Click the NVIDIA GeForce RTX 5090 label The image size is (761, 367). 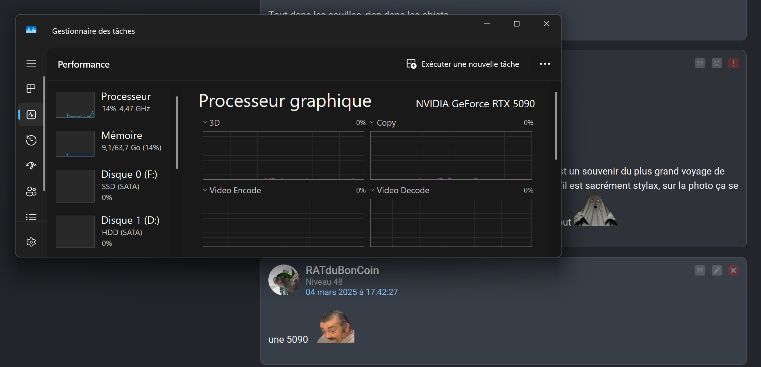pos(475,104)
